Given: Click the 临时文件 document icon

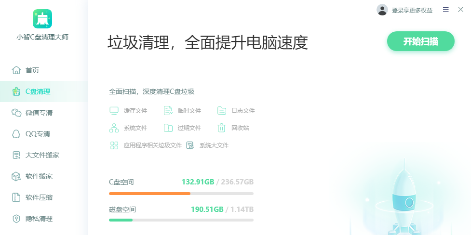Looking at the screenshot, I should 168,111.
